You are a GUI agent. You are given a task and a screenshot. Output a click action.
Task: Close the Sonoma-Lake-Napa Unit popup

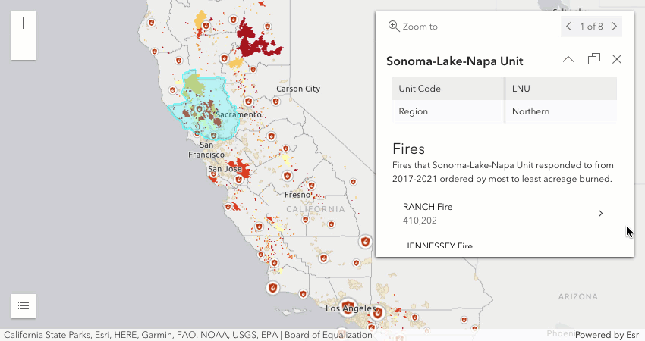tap(617, 60)
